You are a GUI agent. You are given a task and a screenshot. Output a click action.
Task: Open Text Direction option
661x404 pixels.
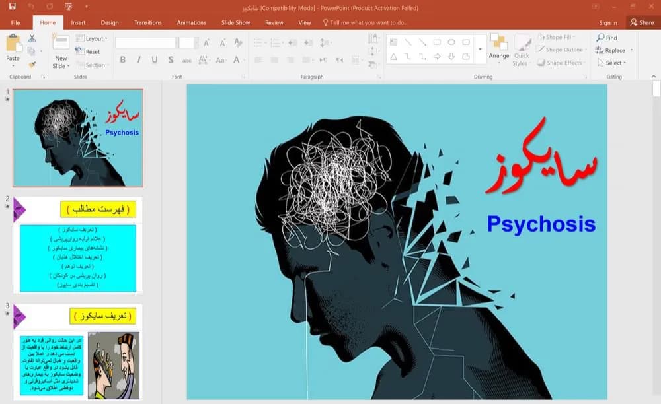coord(373,39)
